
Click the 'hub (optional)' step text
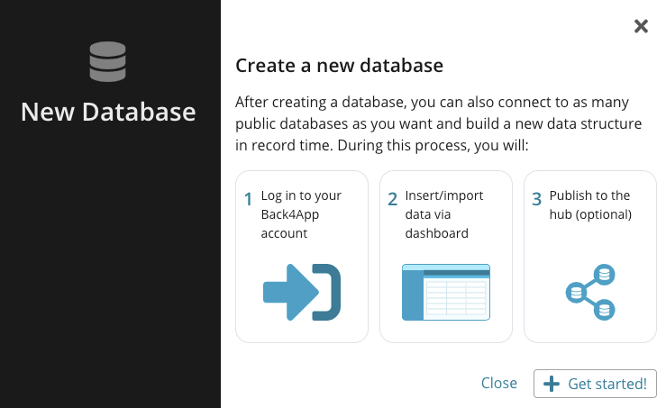tap(590, 215)
